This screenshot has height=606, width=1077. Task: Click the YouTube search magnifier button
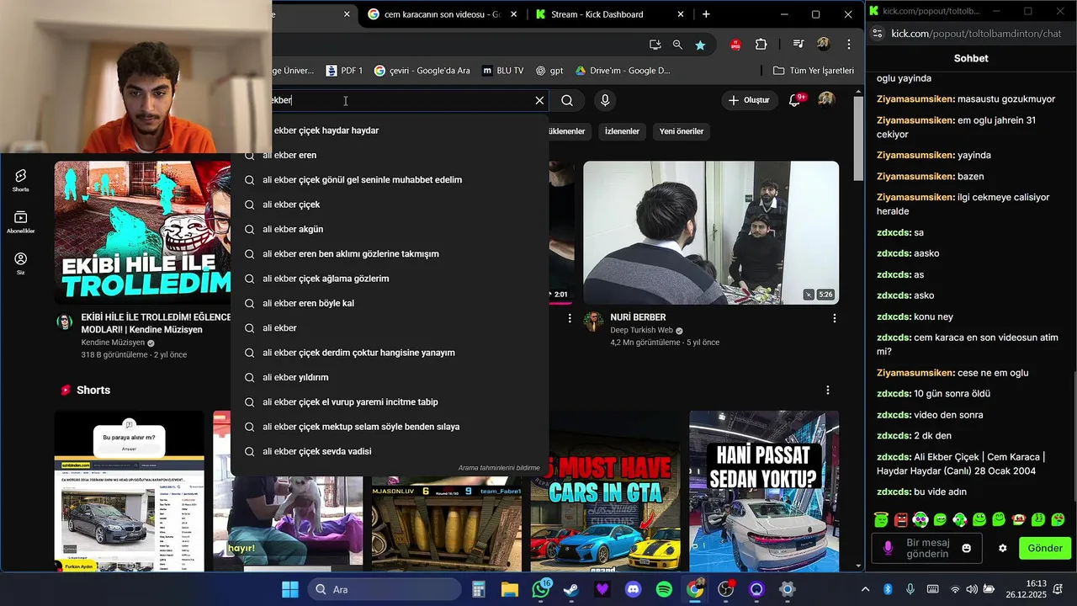click(x=567, y=100)
